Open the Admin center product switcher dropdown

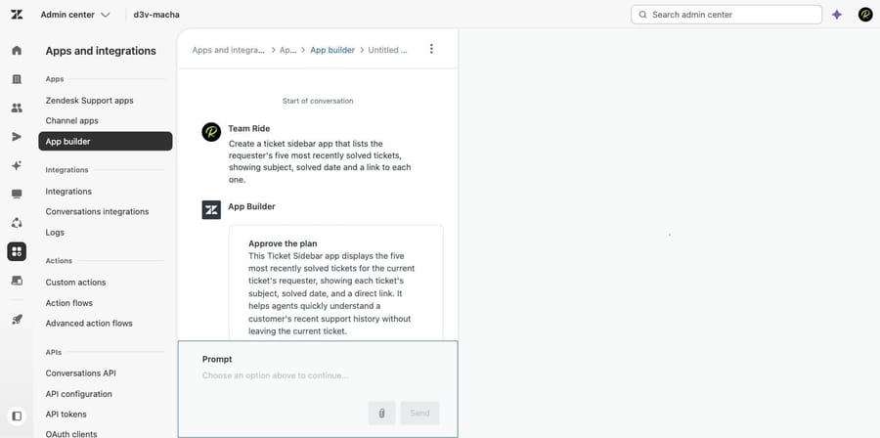click(x=75, y=15)
